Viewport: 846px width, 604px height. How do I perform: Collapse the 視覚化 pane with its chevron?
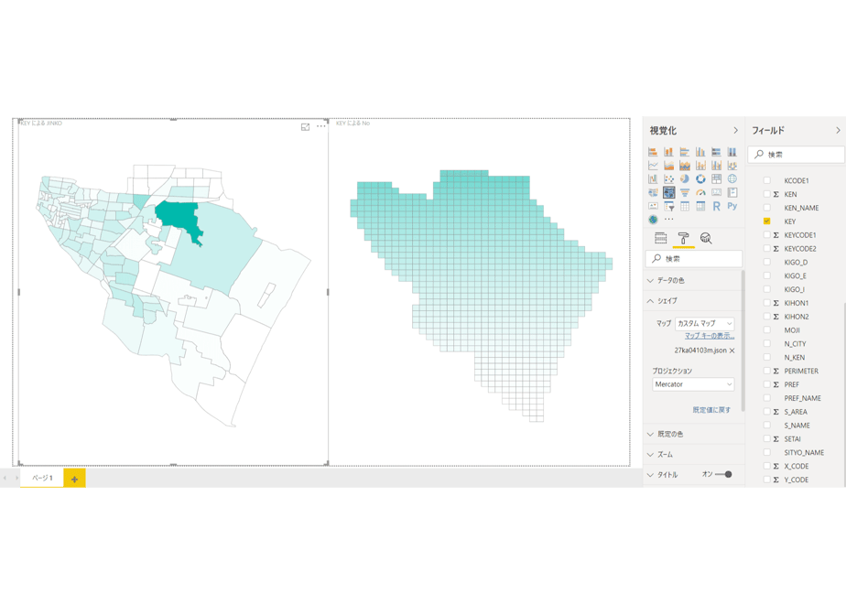coord(735,131)
